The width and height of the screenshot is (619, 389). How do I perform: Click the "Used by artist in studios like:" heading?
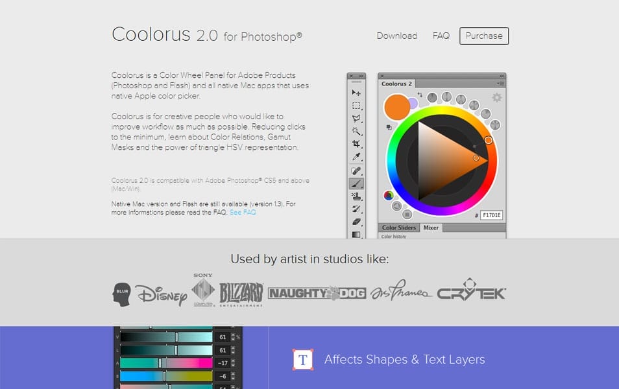pos(309,259)
